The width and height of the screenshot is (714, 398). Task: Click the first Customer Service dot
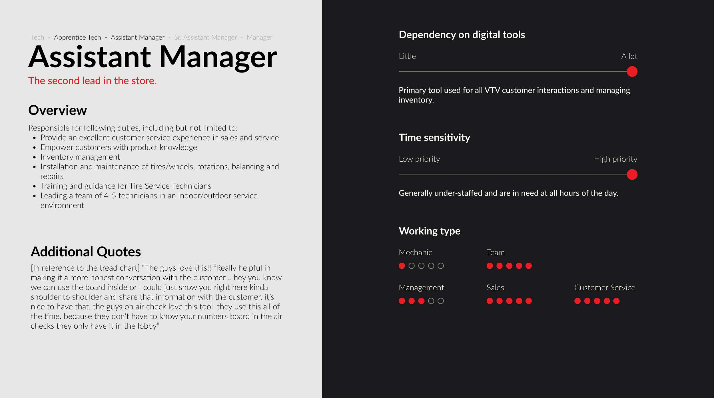pyautogui.click(x=577, y=301)
